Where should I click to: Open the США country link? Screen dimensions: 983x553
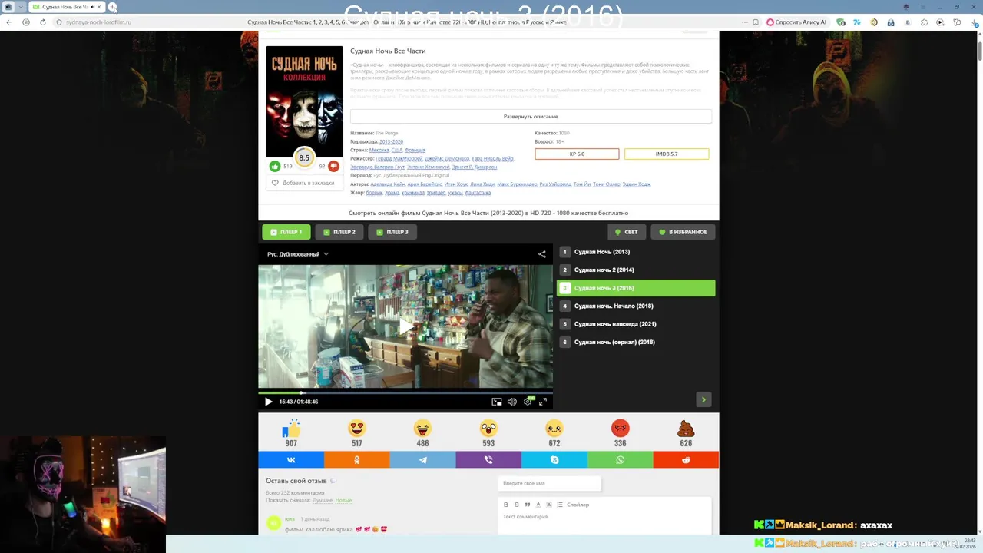coord(397,150)
